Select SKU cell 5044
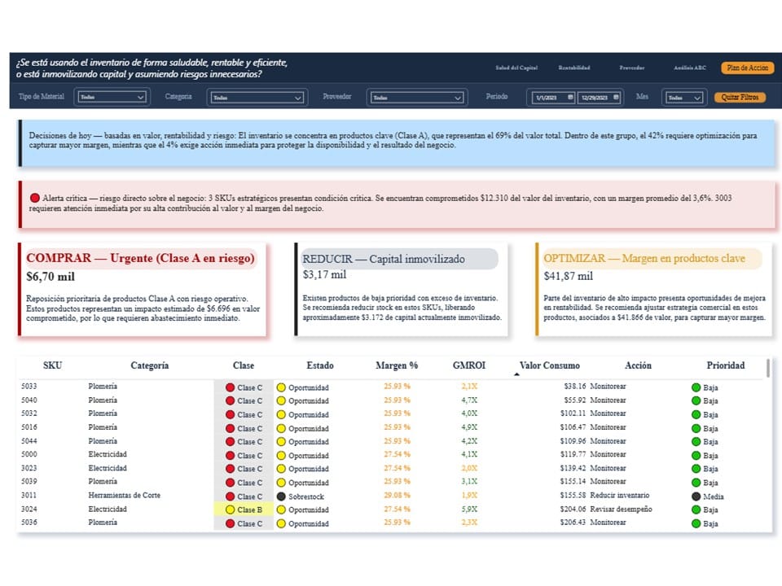Screen dimensions: 782x586 [29, 441]
